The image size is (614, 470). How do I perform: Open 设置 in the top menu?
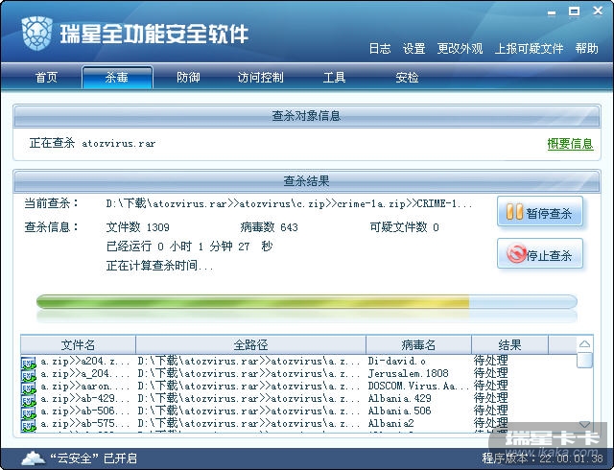click(413, 49)
